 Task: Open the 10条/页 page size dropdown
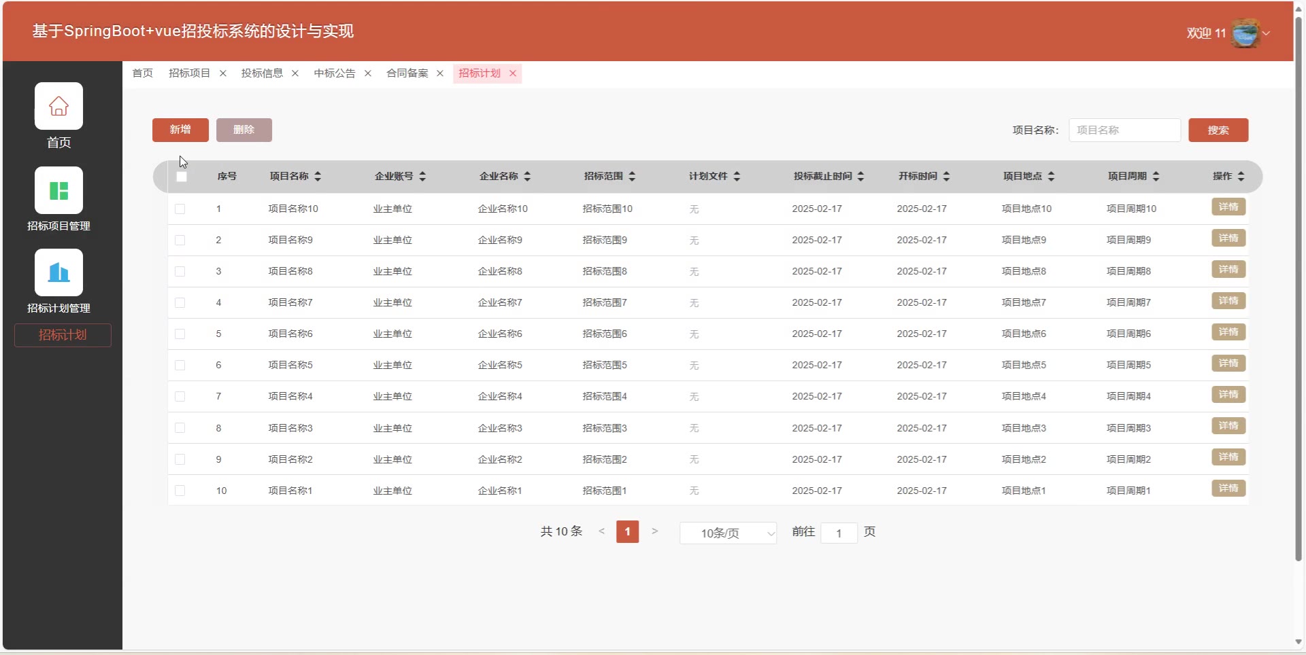click(728, 533)
